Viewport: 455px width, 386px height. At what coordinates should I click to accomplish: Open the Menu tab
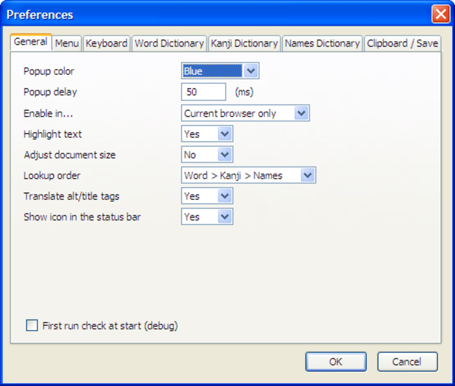[67, 44]
